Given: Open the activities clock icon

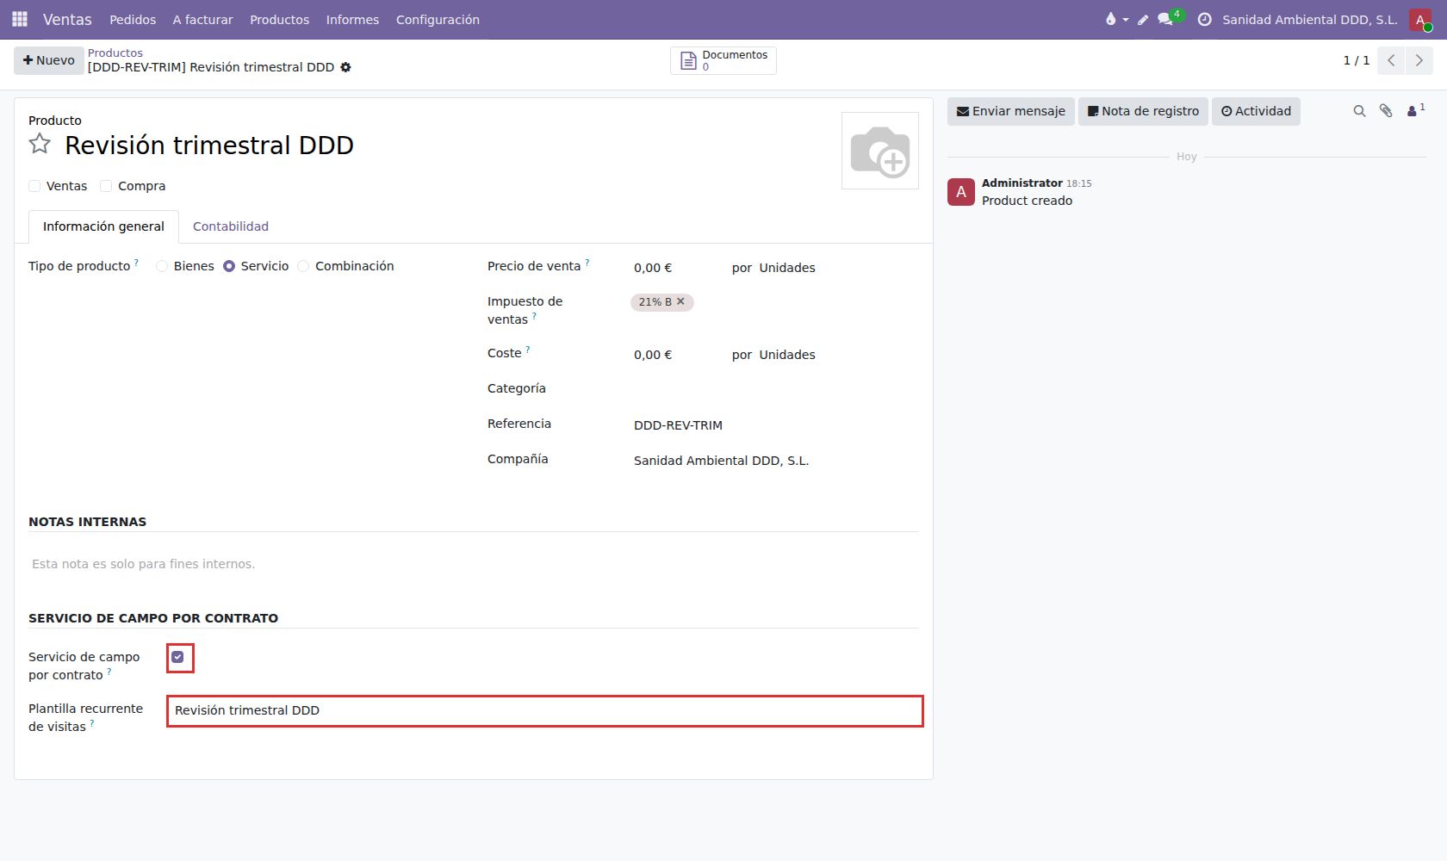Looking at the screenshot, I should coord(1204,19).
